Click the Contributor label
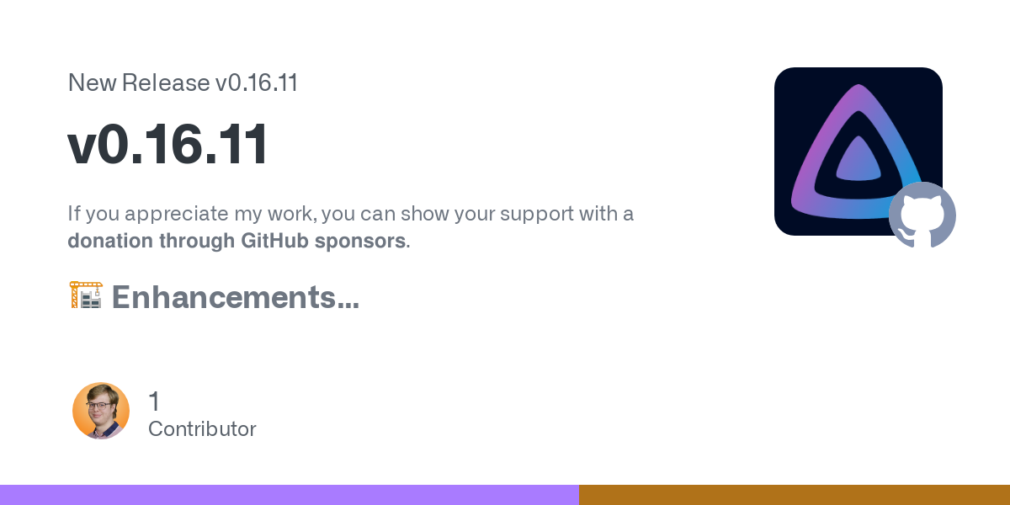This screenshot has height=505, width=1010. (x=202, y=429)
